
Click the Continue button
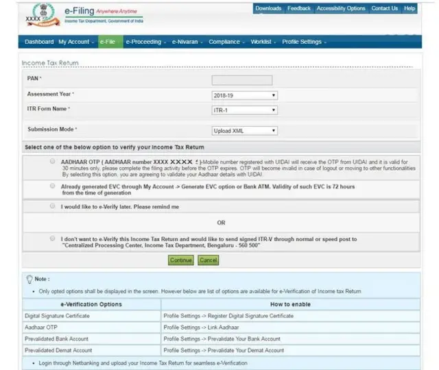(181, 260)
